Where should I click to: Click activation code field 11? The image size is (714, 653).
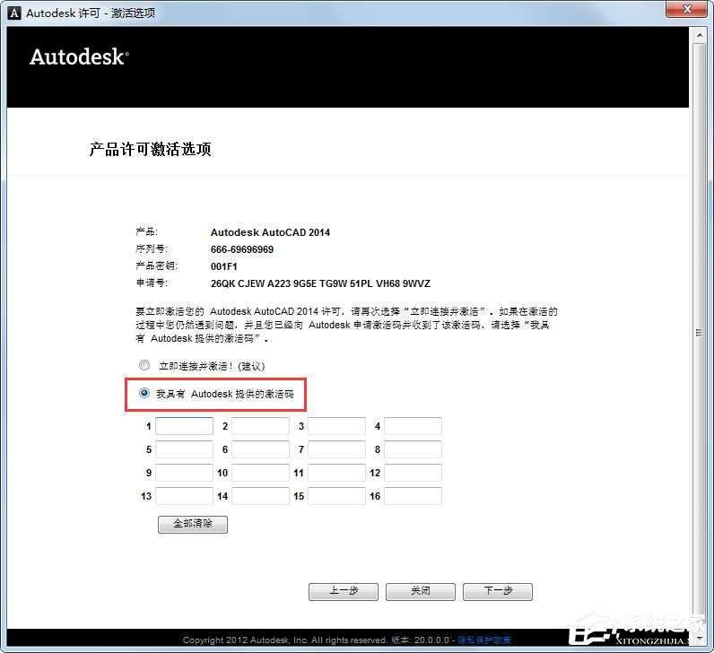[336, 473]
